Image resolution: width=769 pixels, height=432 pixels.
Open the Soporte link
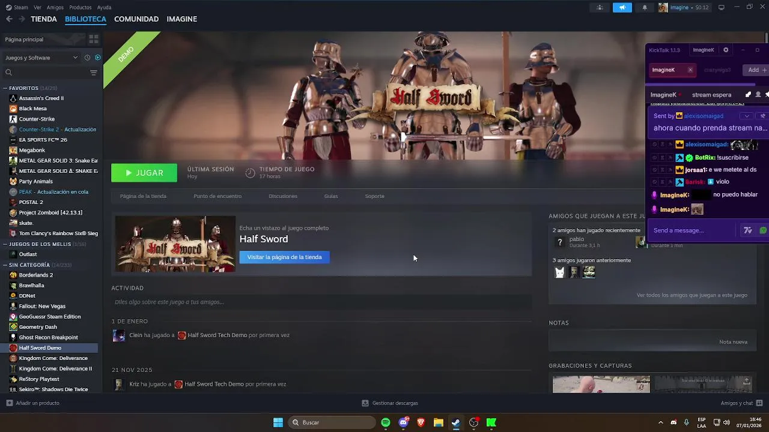pyautogui.click(x=375, y=196)
